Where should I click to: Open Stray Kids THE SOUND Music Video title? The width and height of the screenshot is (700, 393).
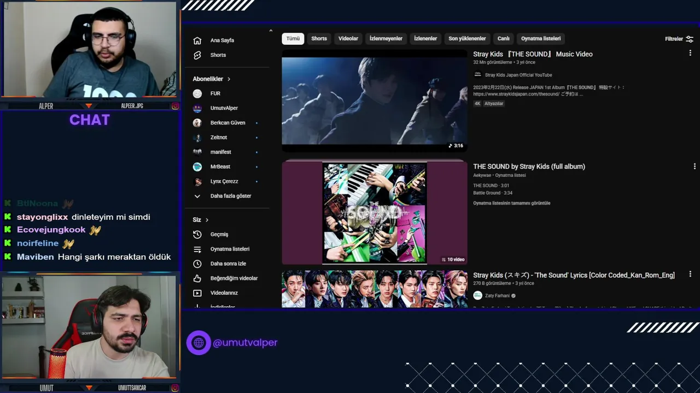click(533, 54)
